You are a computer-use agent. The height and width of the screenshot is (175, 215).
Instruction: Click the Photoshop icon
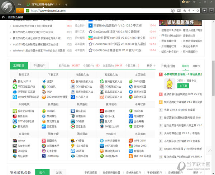44,156
